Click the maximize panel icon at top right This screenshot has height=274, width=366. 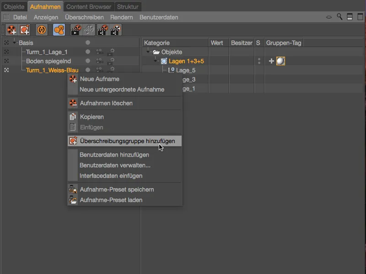[x=360, y=17]
